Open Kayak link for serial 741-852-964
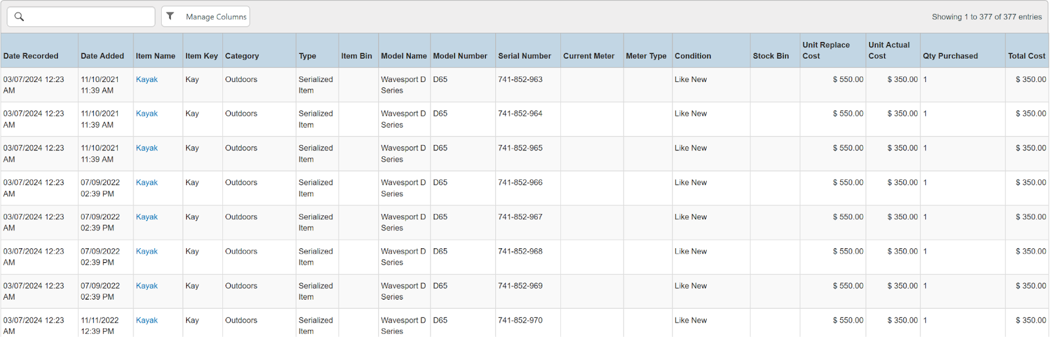This screenshot has width=1052, height=337. pyautogui.click(x=147, y=114)
